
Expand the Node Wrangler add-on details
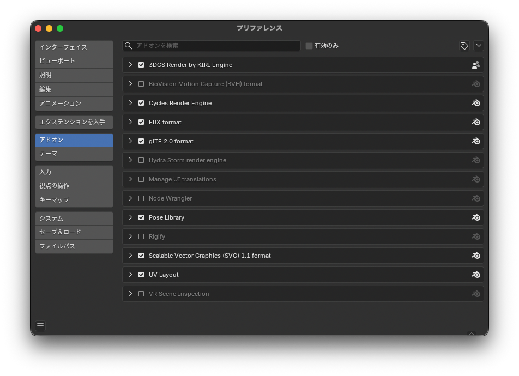pyautogui.click(x=130, y=198)
